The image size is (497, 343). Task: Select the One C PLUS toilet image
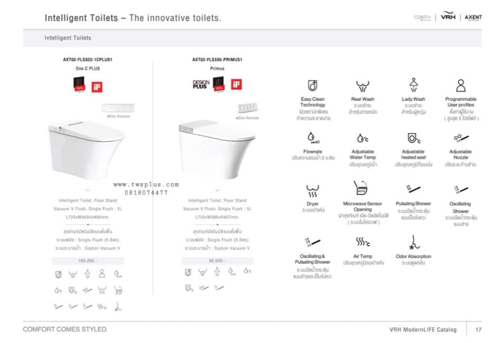tap(86, 149)
